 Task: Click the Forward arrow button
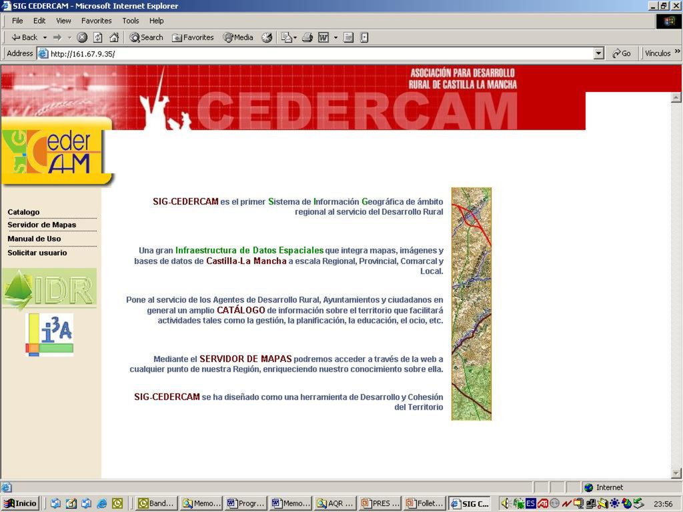tap(57, 37)
